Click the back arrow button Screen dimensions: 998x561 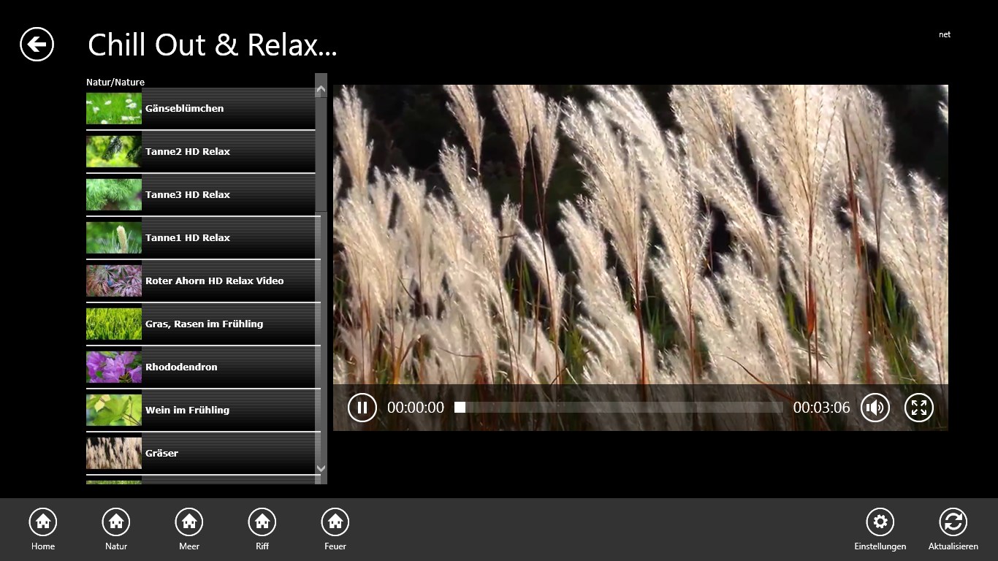[37, 45]
